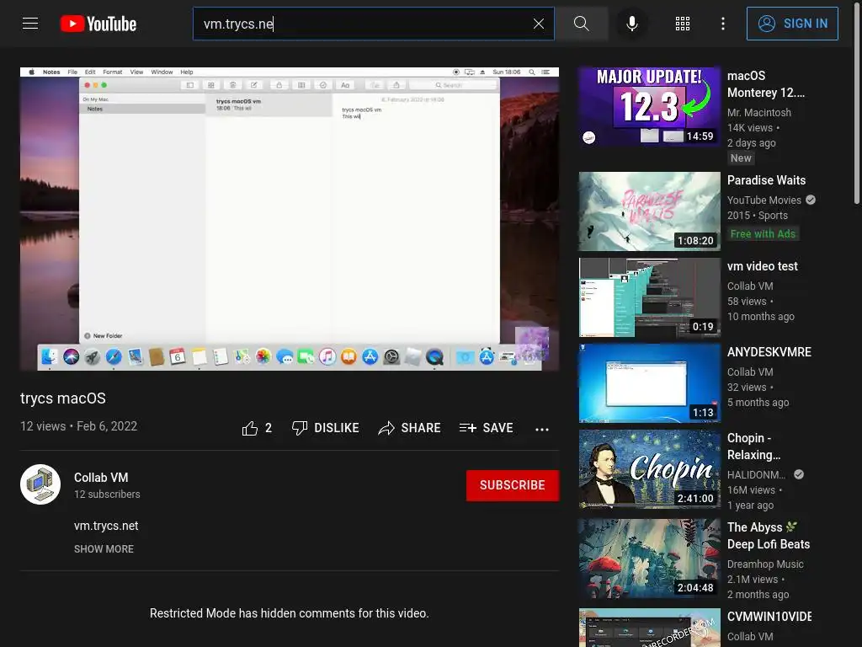Click the ANYDESKVMRE video title
Image resolution: width=862 pixels, height=647 pixels.
coord(769,352)
